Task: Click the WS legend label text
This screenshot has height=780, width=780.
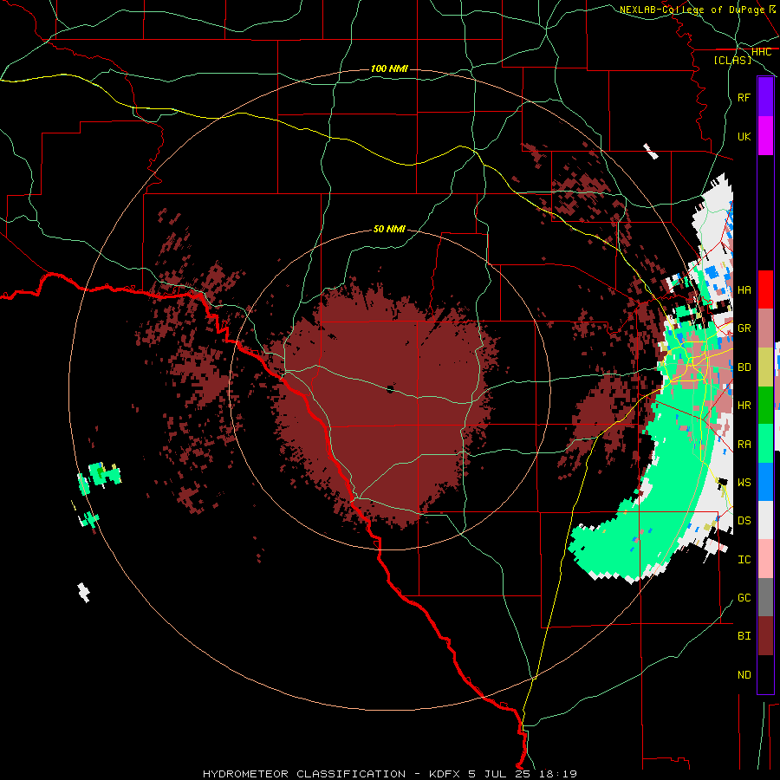Action: tap(744, 482)
